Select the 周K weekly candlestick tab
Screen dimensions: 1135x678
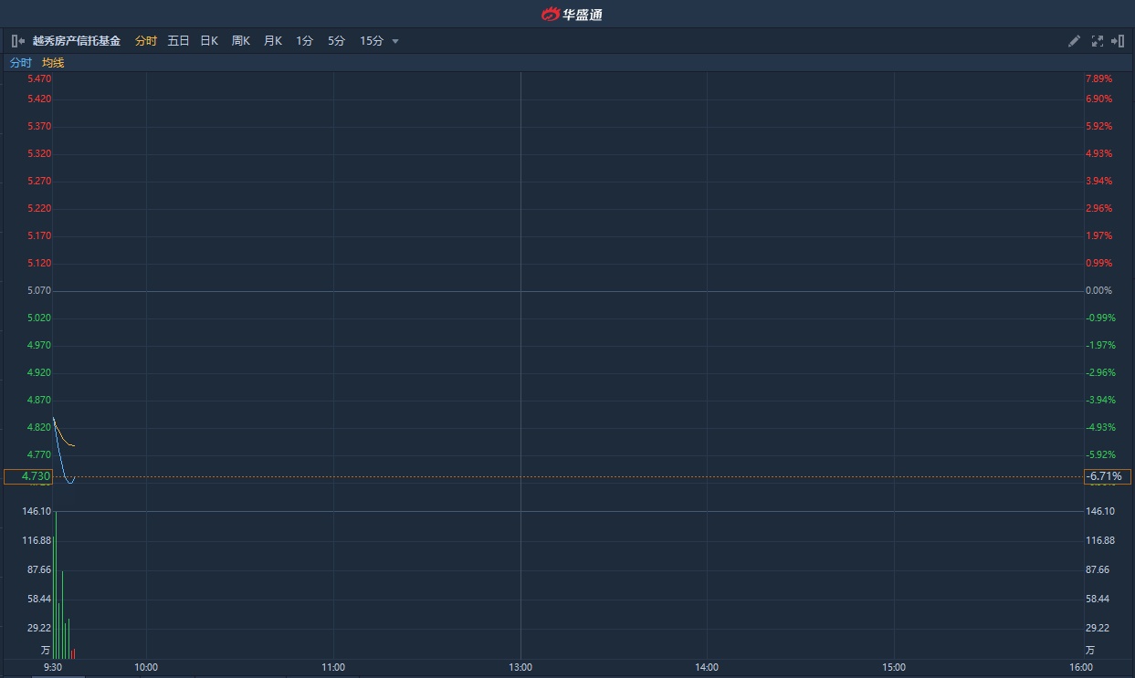click(x=240, y=41)
